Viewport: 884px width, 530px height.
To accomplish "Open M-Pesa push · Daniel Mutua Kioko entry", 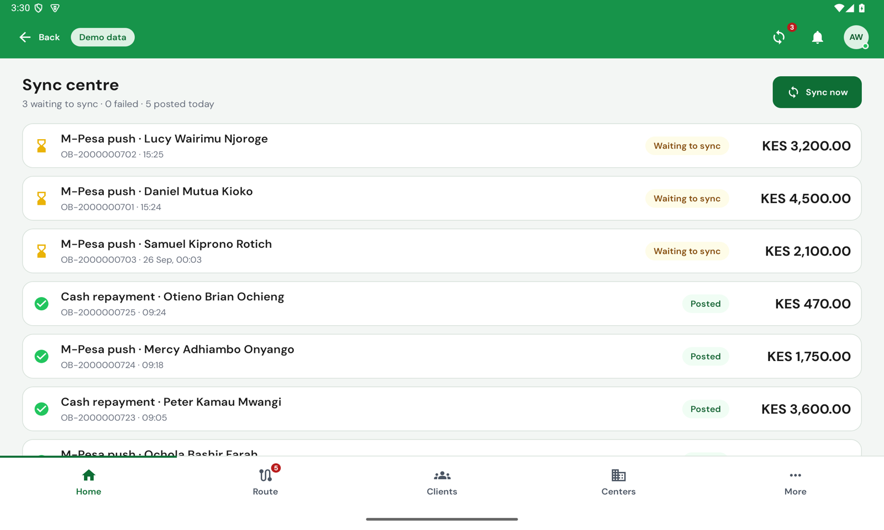I will click(x=442, y=198).
